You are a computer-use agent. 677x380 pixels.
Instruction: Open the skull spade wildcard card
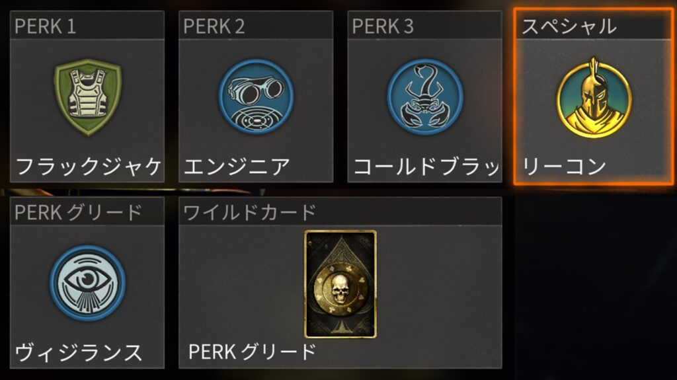(x=340, y=284)
